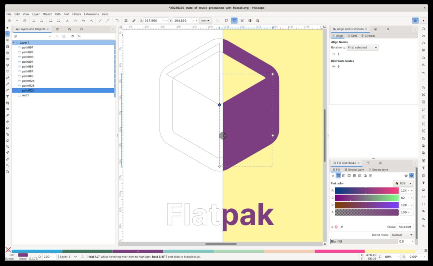Switch Align panel to Grid view
433x266 pixels.
click(352, 36)
